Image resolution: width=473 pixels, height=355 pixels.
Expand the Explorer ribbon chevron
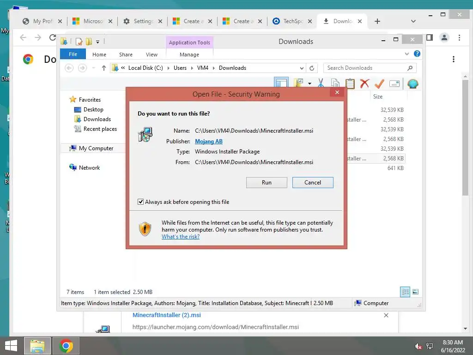click(x=406, y=54)
